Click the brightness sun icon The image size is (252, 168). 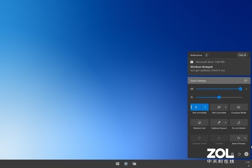(192, 97)
